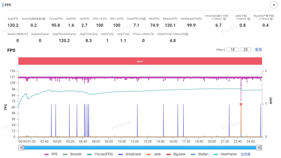Toggle Jank series legend item

154,154
